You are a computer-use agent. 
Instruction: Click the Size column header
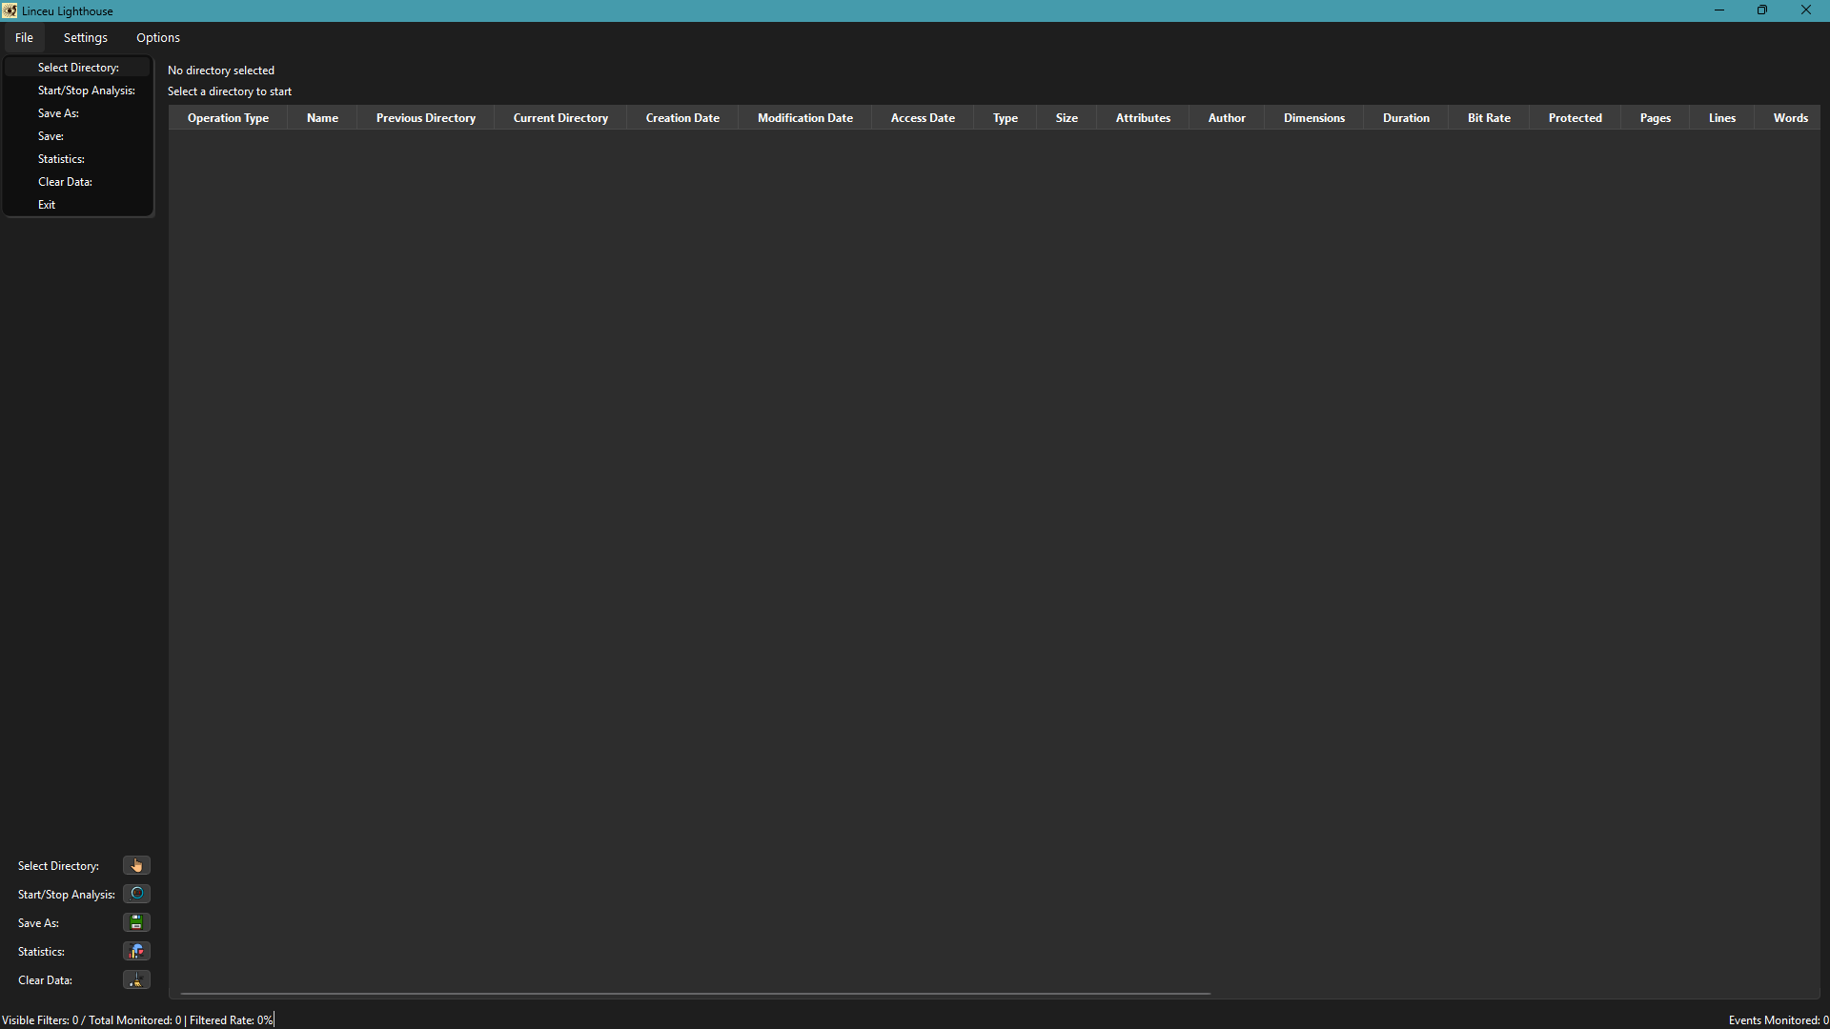click(1066, 118)
